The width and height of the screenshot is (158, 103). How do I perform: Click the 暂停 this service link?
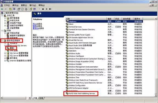[x=35, y=26]
